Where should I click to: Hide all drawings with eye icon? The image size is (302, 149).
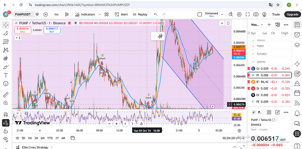[6, 139]
